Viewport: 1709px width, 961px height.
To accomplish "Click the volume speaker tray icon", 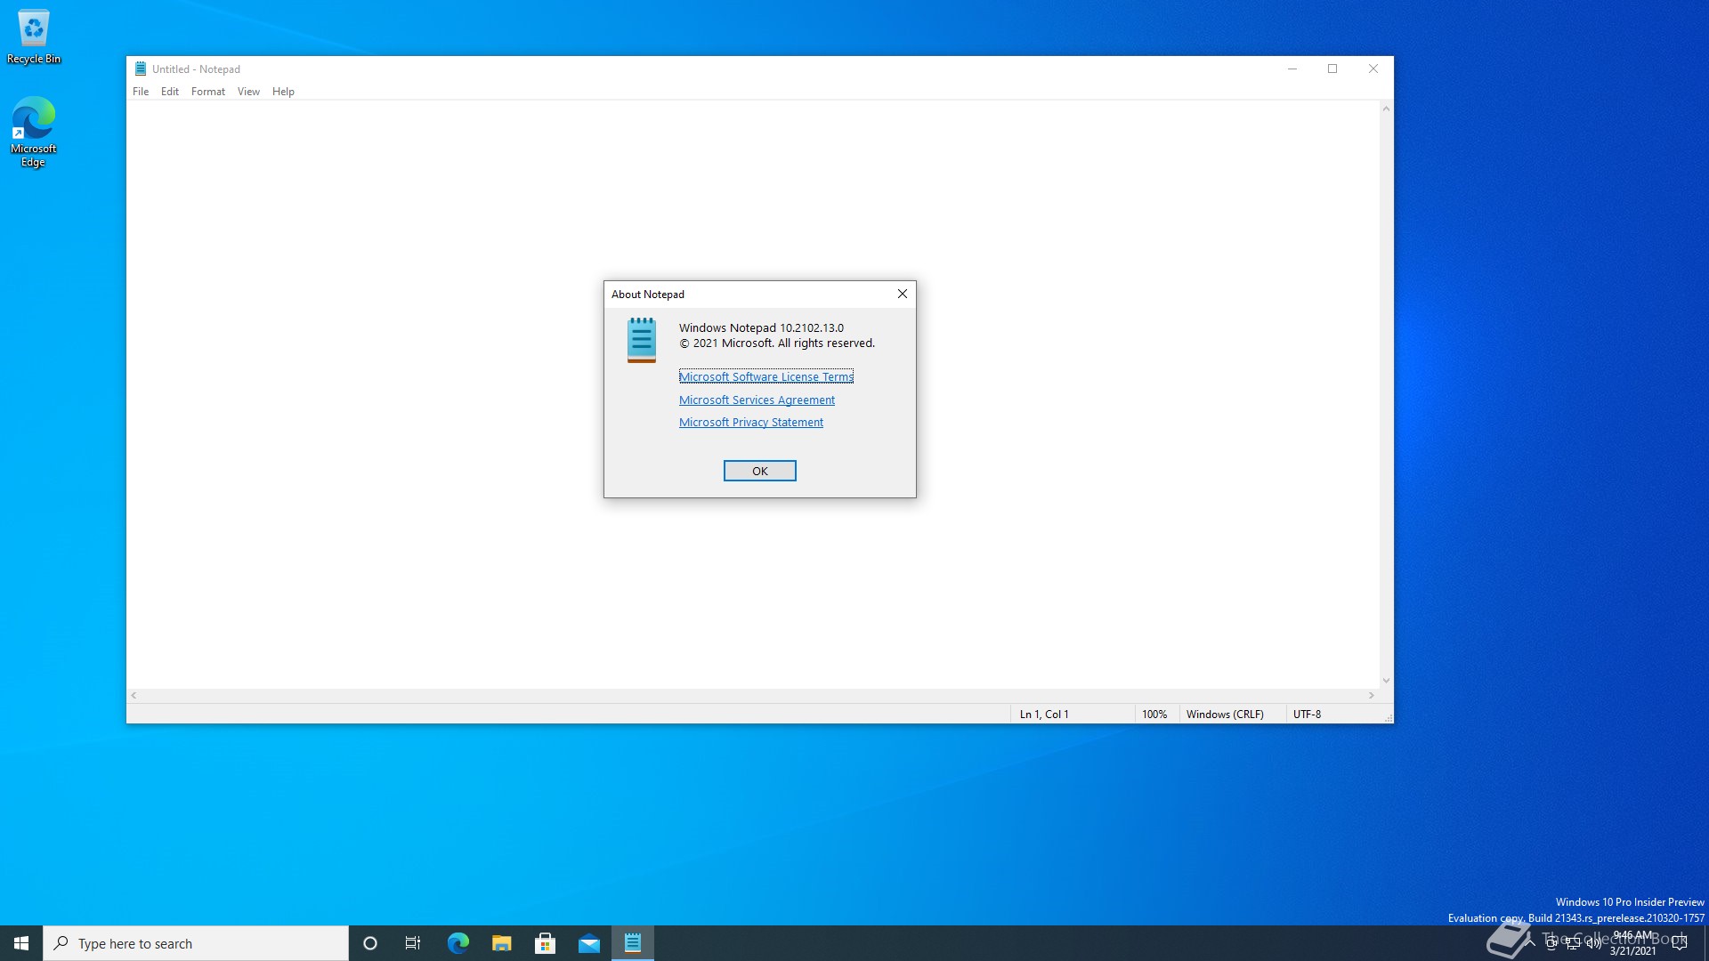I will [x=1593, y=943].
